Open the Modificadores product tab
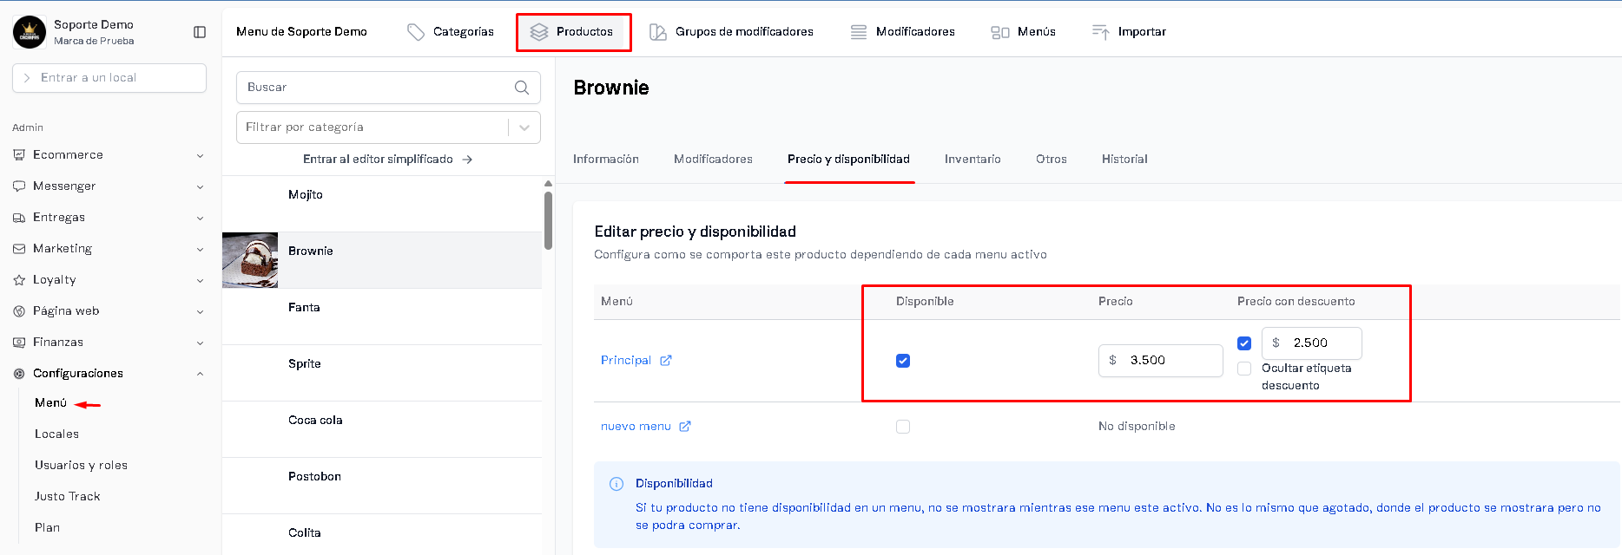The width and height of the screenshot is (1622, 555). tap(713, 160)
